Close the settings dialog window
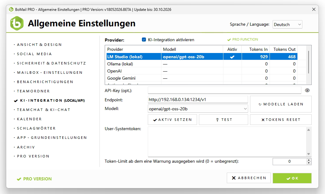Viewport: 325px width, 194px height. [314, 9]
